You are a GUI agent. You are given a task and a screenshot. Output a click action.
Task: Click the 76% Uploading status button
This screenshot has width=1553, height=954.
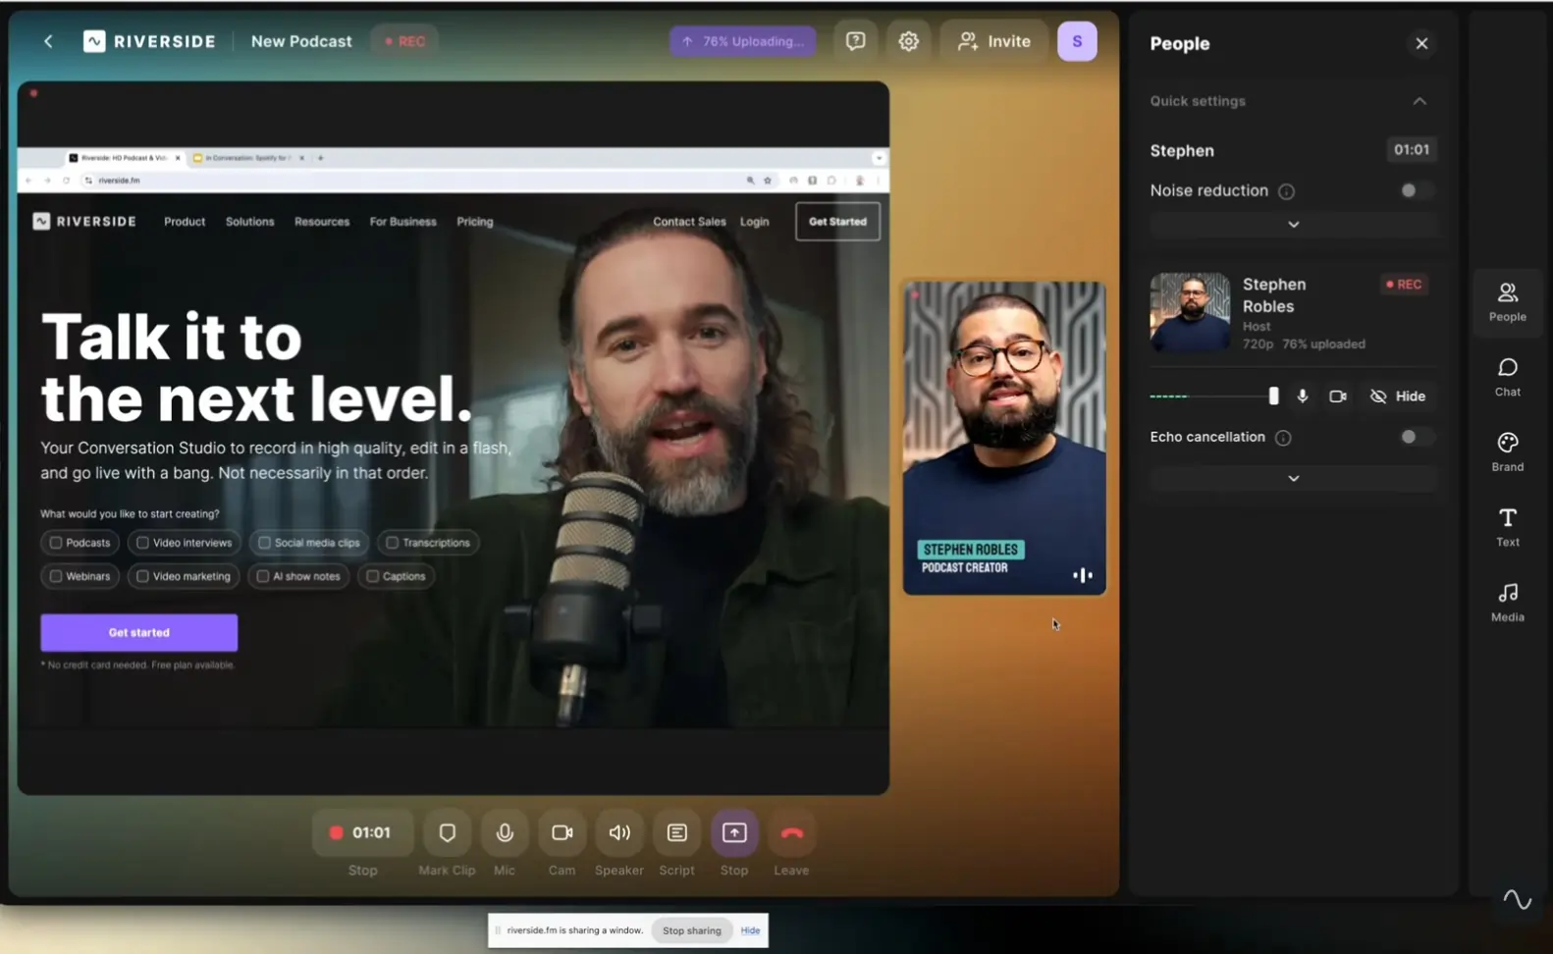[743, 41]
